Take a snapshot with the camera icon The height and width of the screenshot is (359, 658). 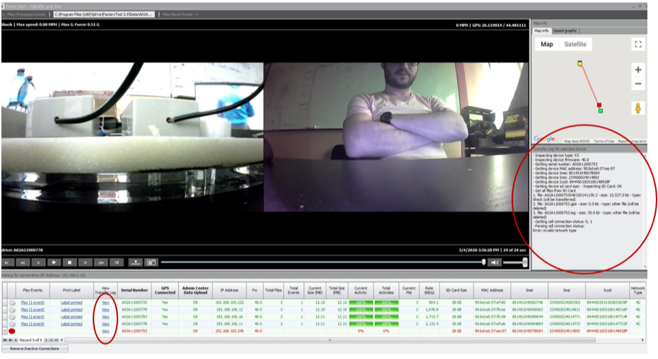pos(151,263)
